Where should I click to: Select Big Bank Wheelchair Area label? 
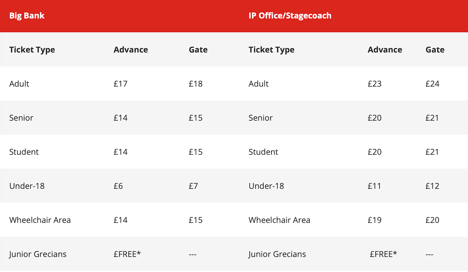pos(40,220)
